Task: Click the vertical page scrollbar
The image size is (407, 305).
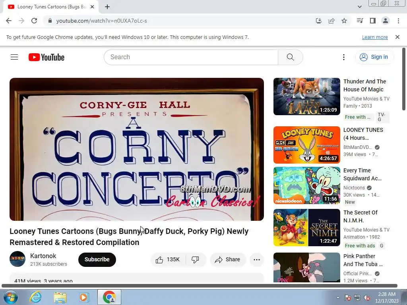Action: (404, 79)
